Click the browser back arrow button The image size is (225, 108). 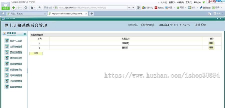point(14,7)
